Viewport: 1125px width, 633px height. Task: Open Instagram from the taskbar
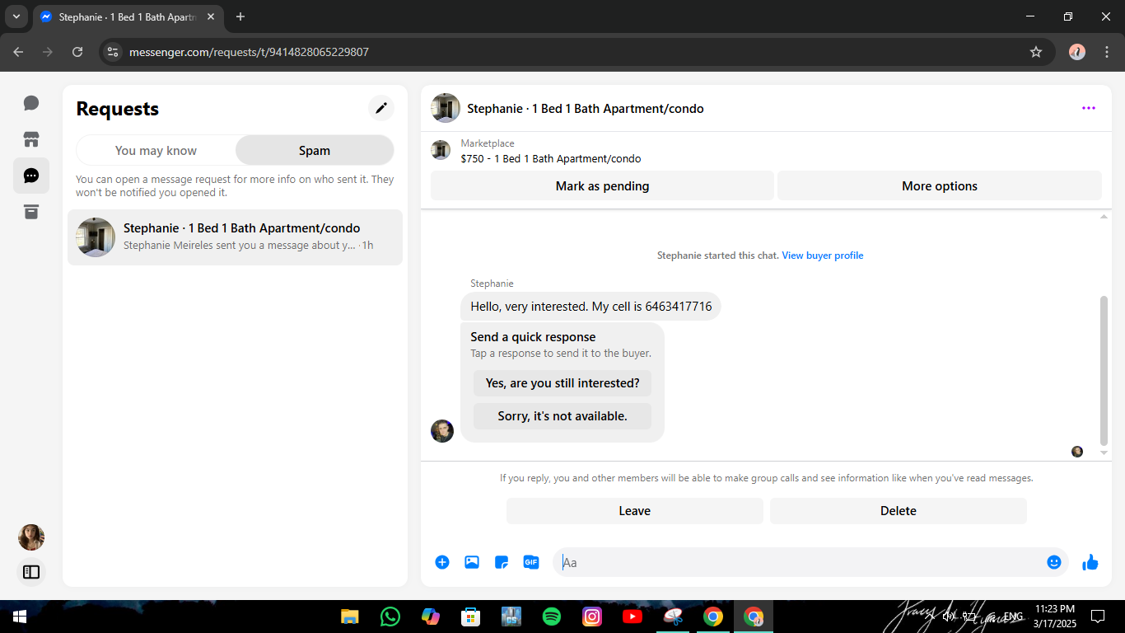coord(592,617)
